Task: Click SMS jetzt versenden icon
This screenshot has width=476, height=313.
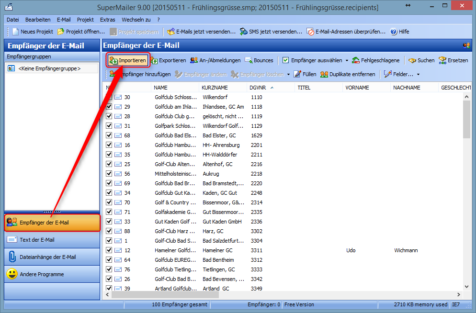Action: (243, 32)
